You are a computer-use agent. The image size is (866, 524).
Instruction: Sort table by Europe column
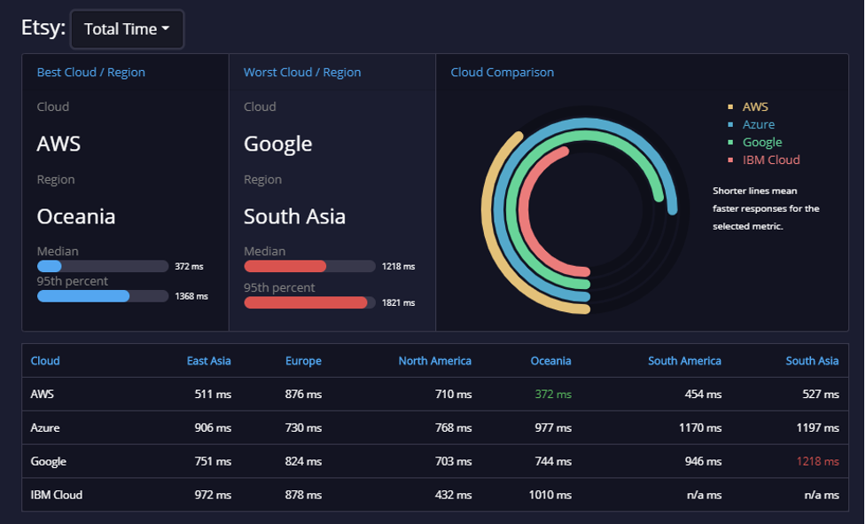point(303,361)
